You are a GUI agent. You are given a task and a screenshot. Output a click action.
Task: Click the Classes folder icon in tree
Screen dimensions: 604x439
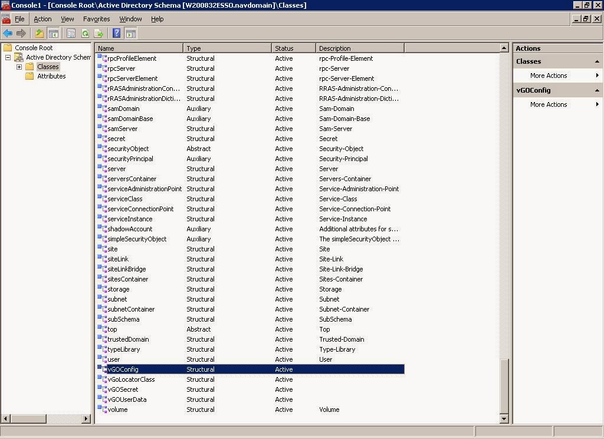coord(29,67)
